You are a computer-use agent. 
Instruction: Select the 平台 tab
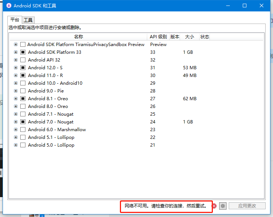click(x=15, y=20)
